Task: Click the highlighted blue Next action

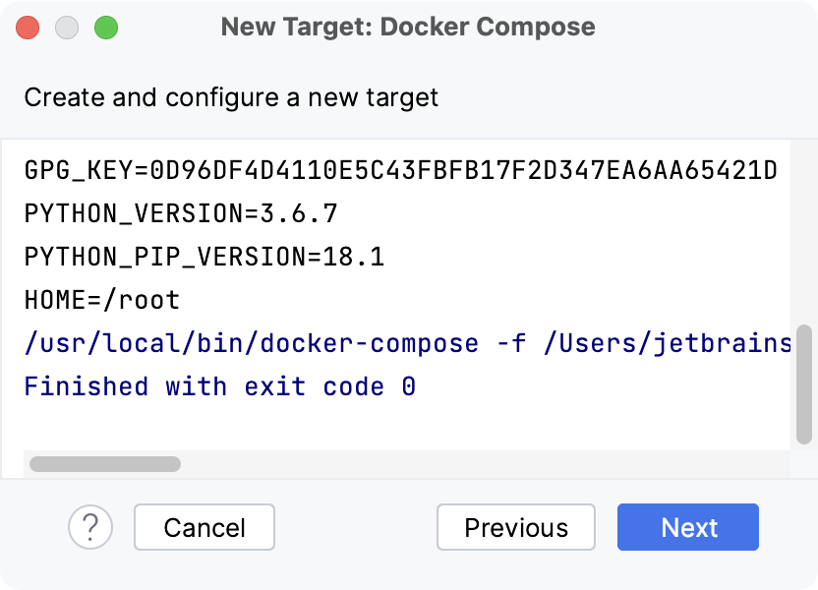Action: click(687, 527)
